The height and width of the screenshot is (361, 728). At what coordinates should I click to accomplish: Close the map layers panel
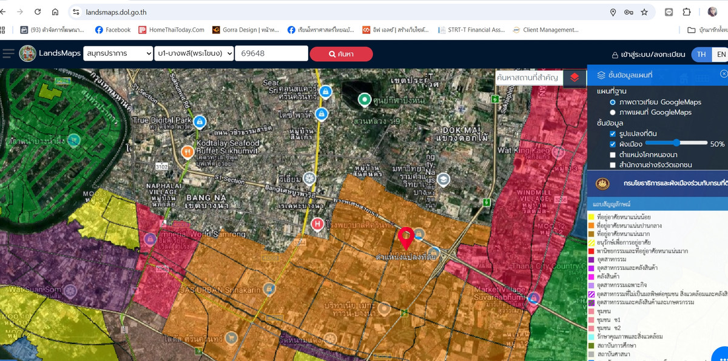pyautogui.click(x=723, y=74)
